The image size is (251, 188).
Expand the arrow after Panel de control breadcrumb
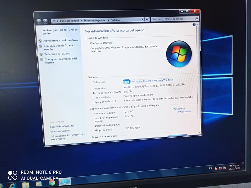(x=81, y=20)
